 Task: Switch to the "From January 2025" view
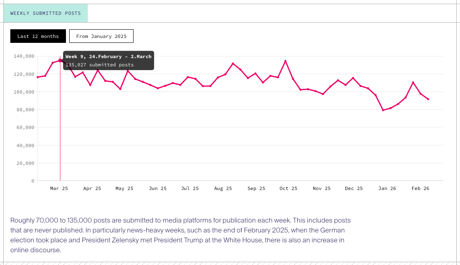tap(101, 36)
